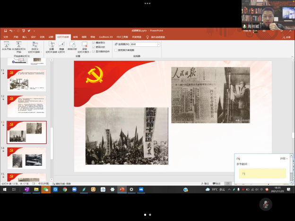Open Google Chrome from the taskbar
295x221 pixels.
tap(65, 190)
